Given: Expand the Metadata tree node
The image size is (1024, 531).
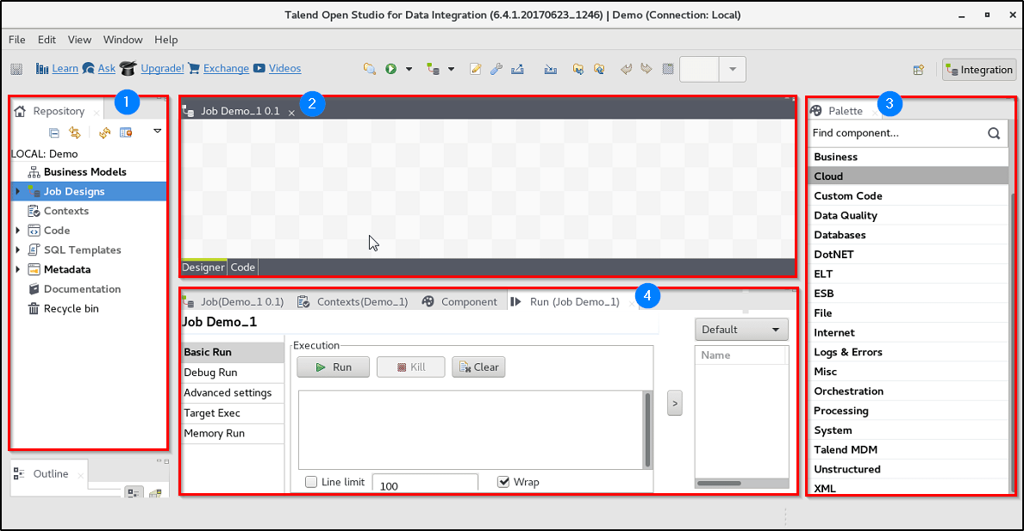Looking at the screenshot, I should click(19, 269).
